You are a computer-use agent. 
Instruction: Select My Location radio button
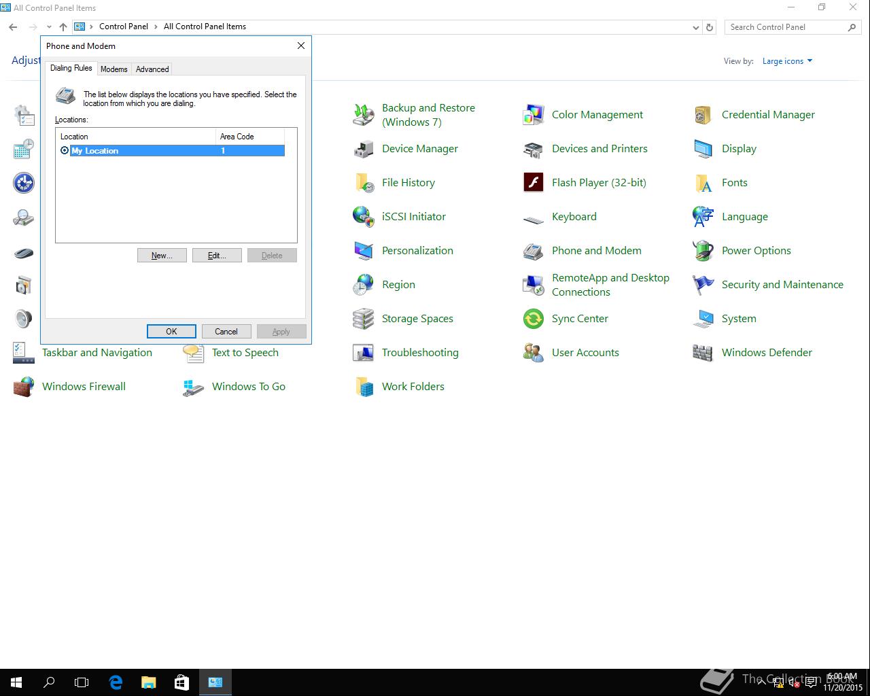click(65, 151)
